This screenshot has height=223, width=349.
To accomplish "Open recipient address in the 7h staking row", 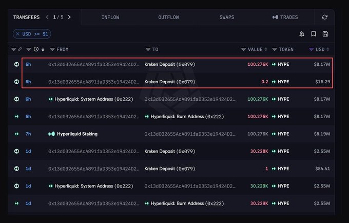I will [190, 134].
